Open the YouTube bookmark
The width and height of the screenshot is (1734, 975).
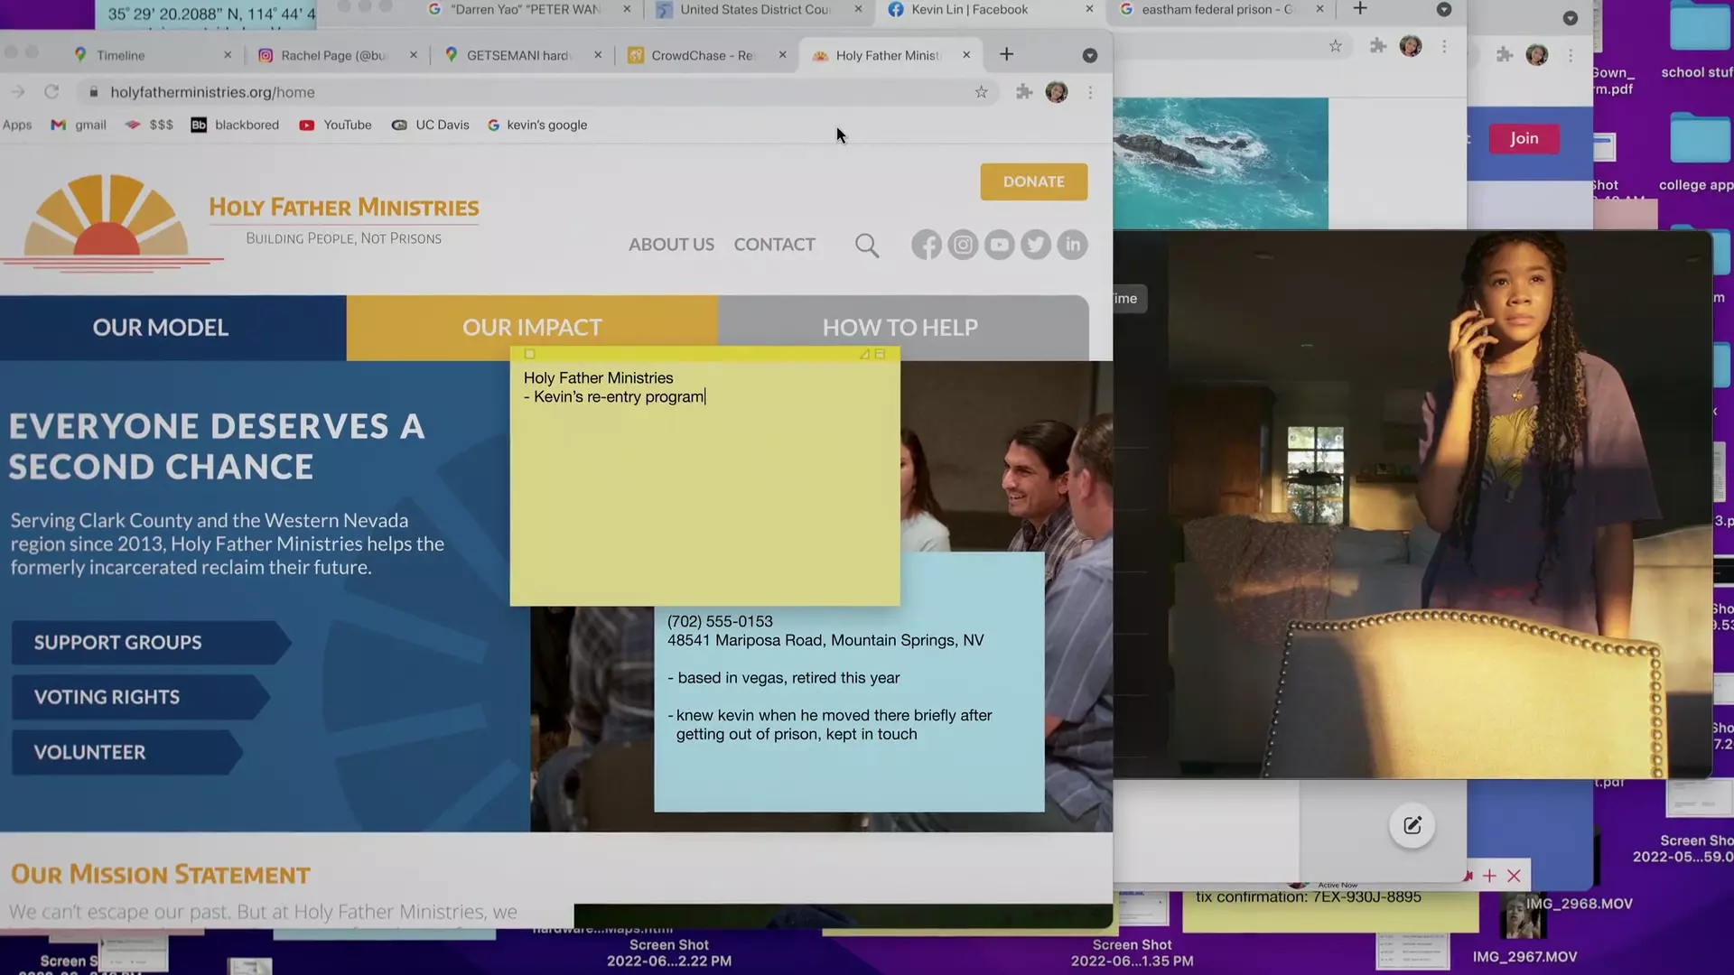click(335, 125)
